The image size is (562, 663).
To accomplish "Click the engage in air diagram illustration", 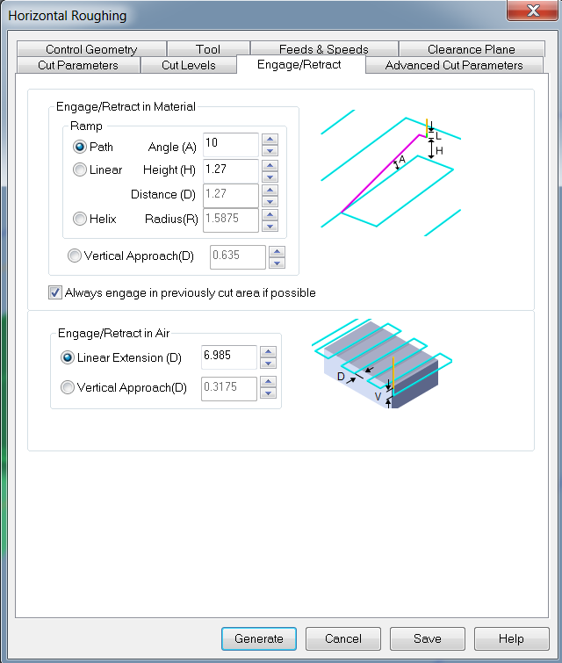I will 382,364.
